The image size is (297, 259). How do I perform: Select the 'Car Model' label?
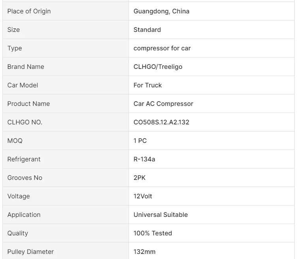click(x=22, y=85)
